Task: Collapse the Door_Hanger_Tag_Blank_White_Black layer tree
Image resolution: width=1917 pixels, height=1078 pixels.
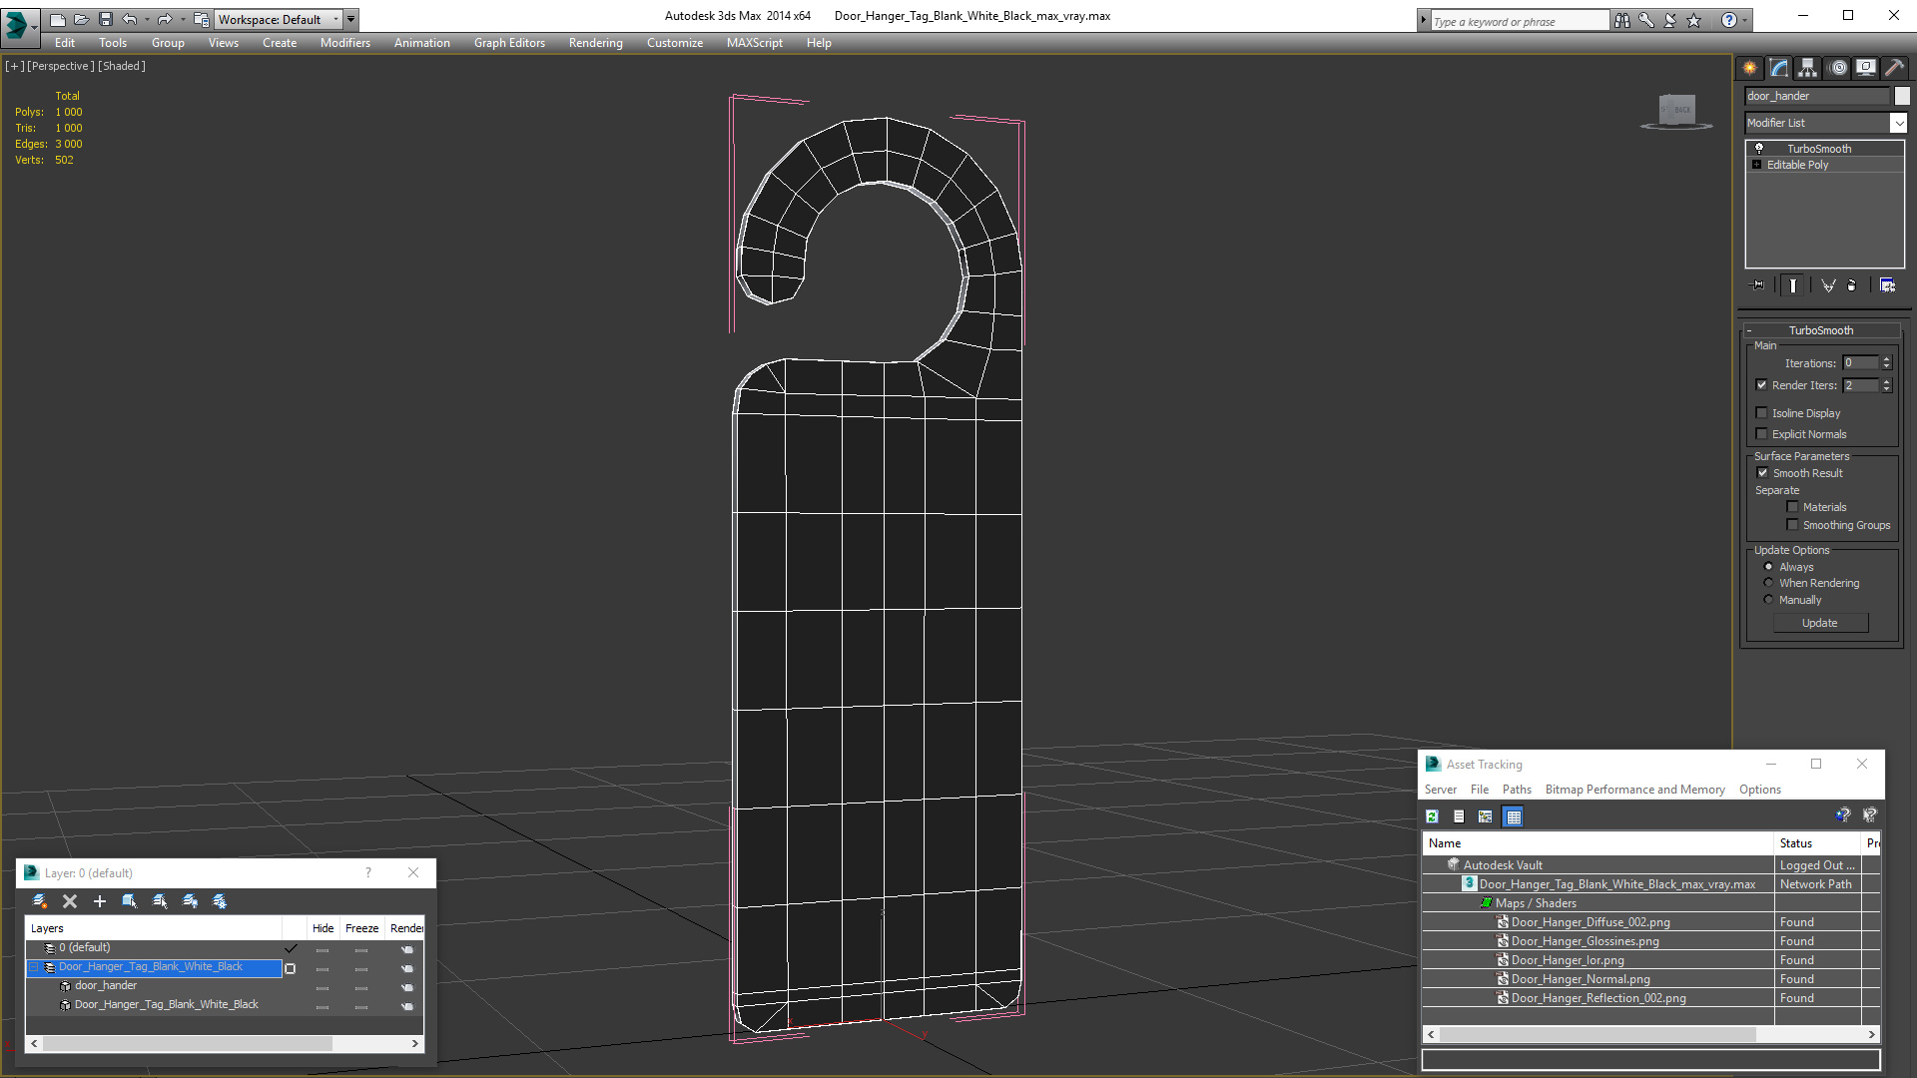Action: (x=33, y=967)
